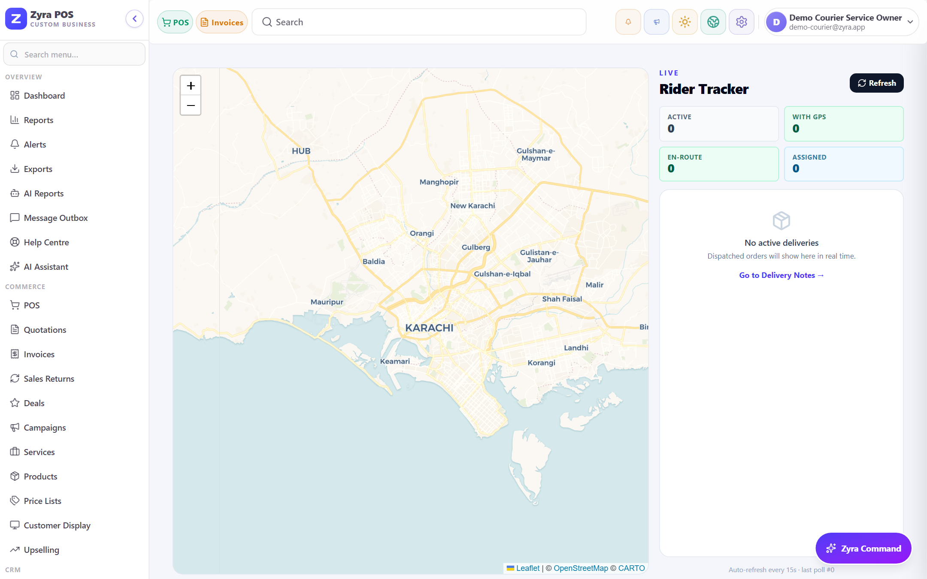The width and height of the screenshot is (927, 579).
Task: Click the Assigned stat card
Action: pos(844,164)
